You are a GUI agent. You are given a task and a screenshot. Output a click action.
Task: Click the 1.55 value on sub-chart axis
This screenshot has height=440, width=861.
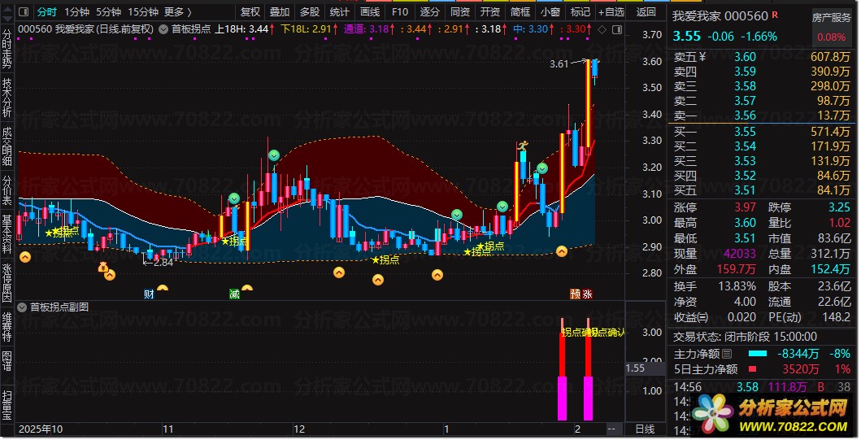point(635,368)
